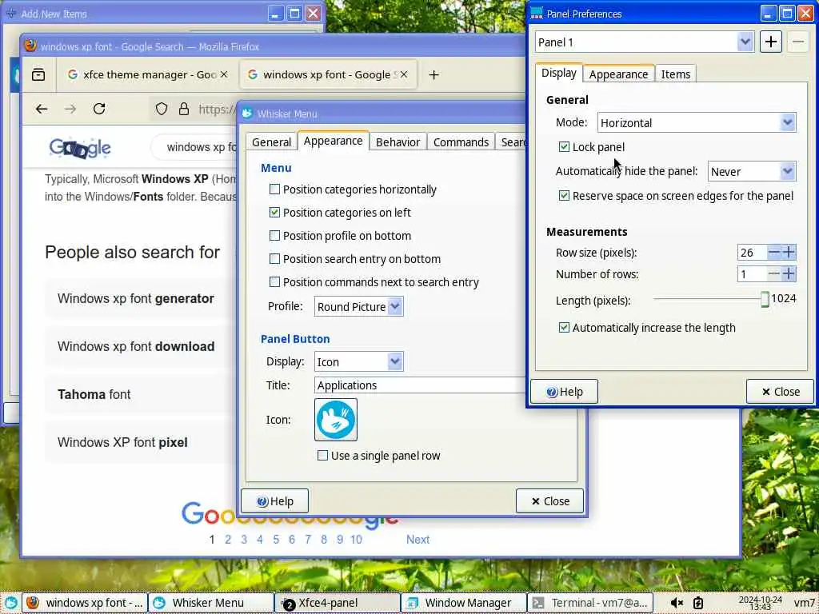Open Panel Preferences Items tab
This screenshot has height=614, width=819.
[x=675, y=74]
